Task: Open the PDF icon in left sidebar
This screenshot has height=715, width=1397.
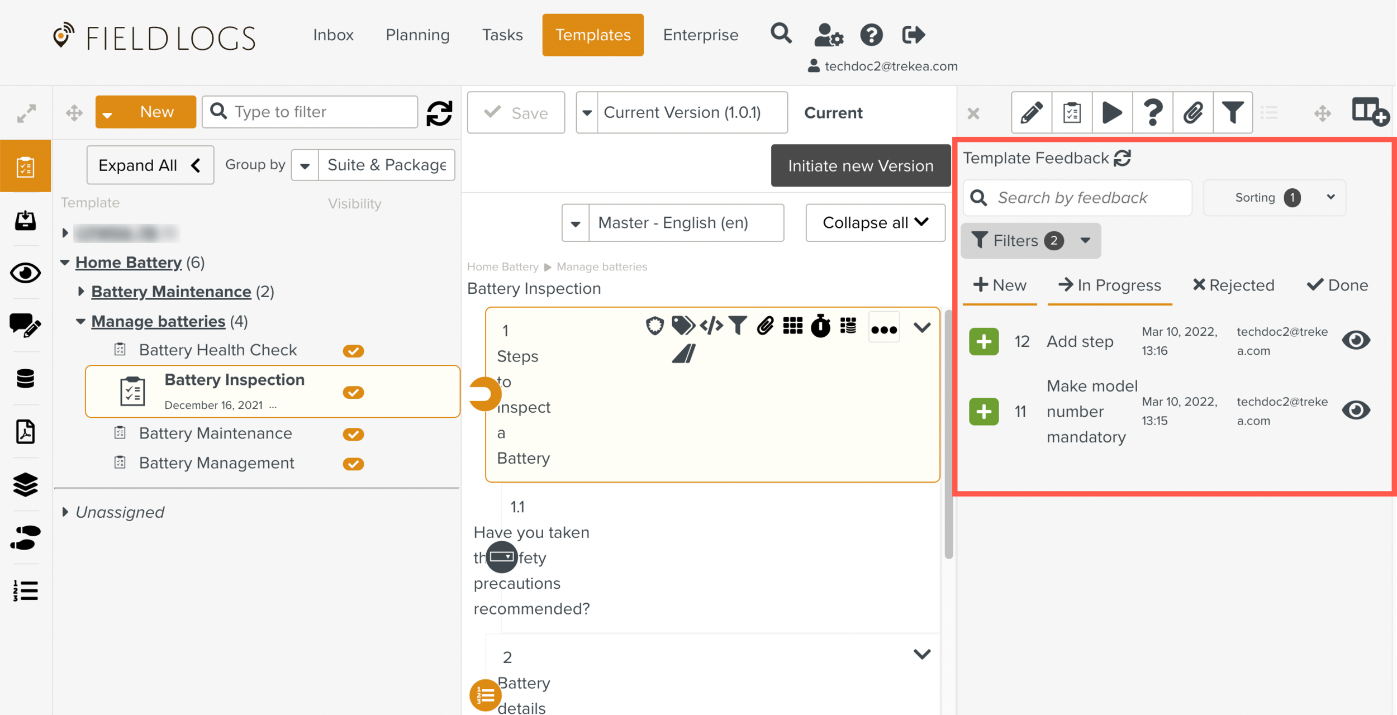Action: (25, 432)
